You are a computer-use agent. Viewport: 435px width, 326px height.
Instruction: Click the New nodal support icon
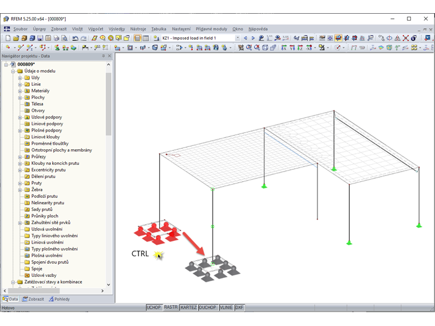coord(57,47)
